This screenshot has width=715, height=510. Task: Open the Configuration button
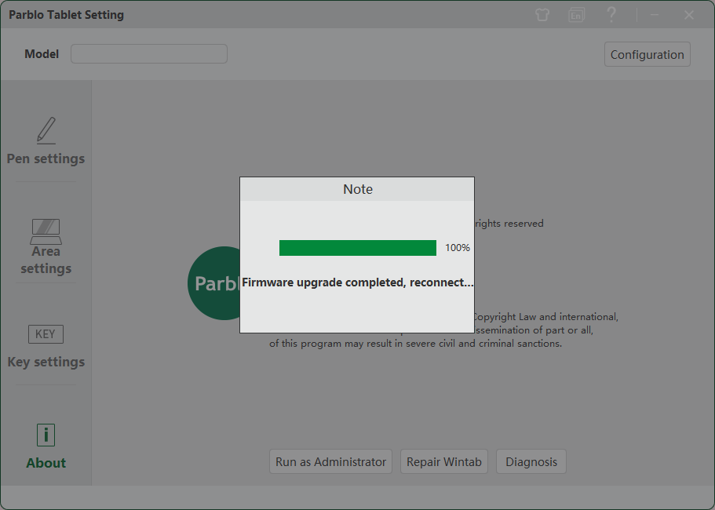[x=647, y=54]
